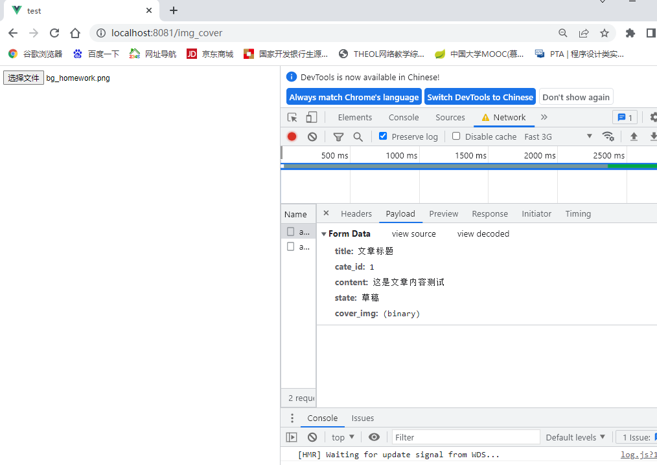Open the Issues tab in Console drawer

[362, 418]
